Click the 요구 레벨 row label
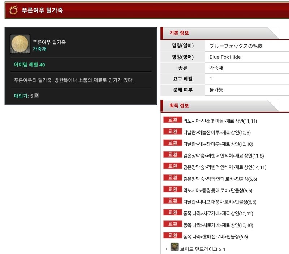The width and height of the screenshot is (289, 254). pos(183,79)
